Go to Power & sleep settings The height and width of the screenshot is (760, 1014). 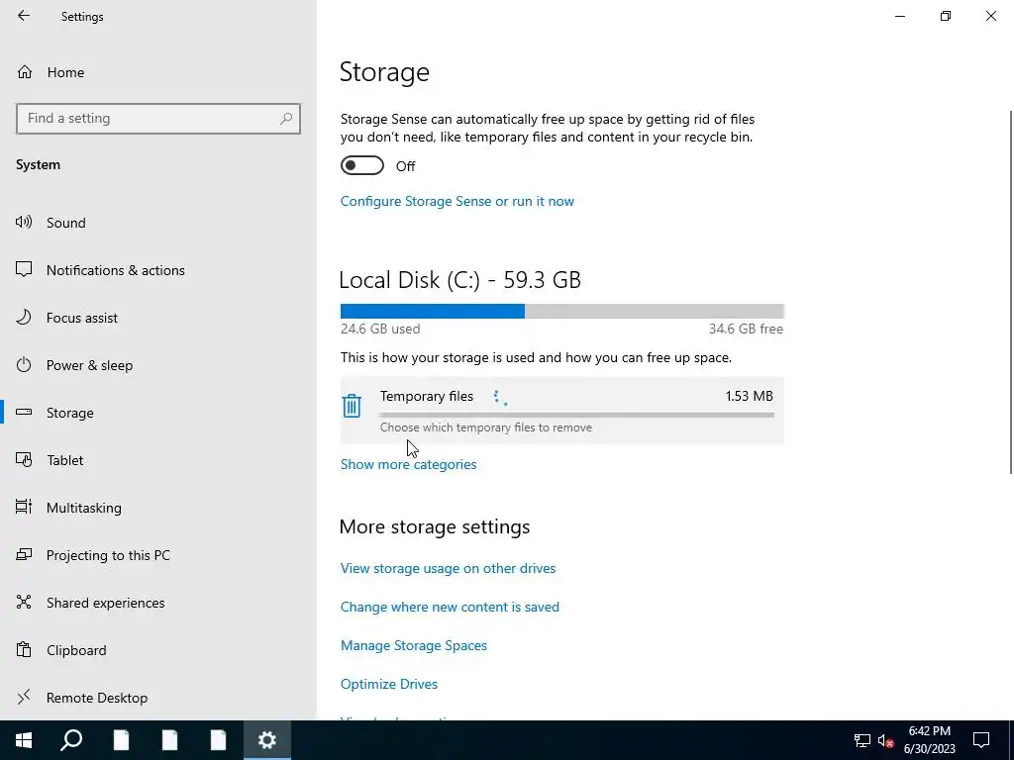coord(89,365)
